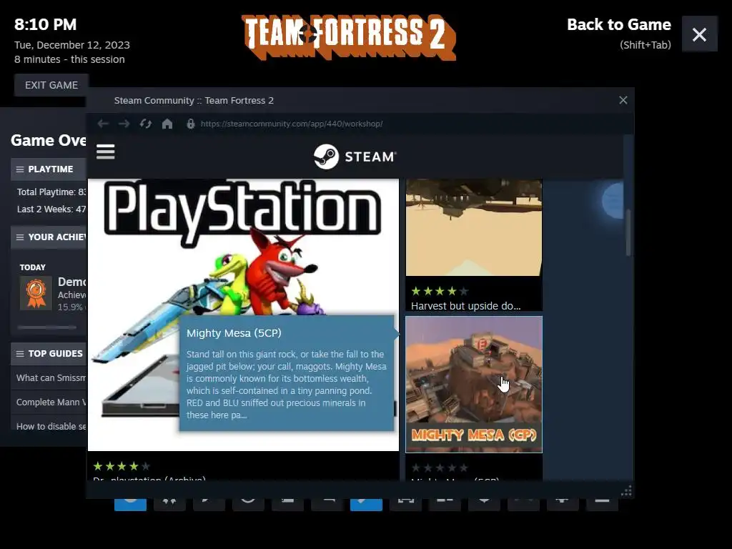Click the 'Last 2 Weeks' line

pyautogui.click(x=51, y=209)
